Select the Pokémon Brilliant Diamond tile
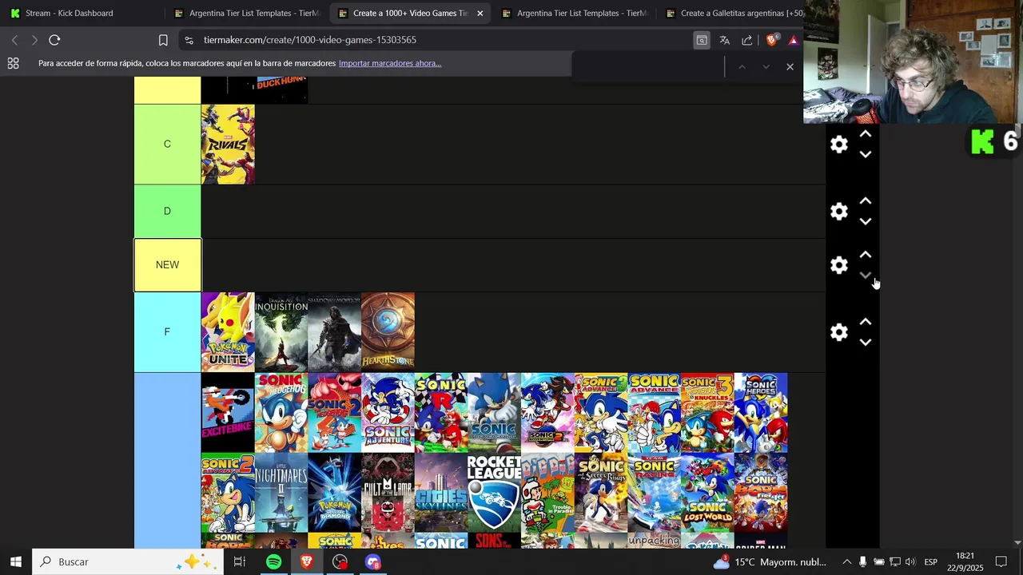1023x575 pixels. [x=334, y=493]
